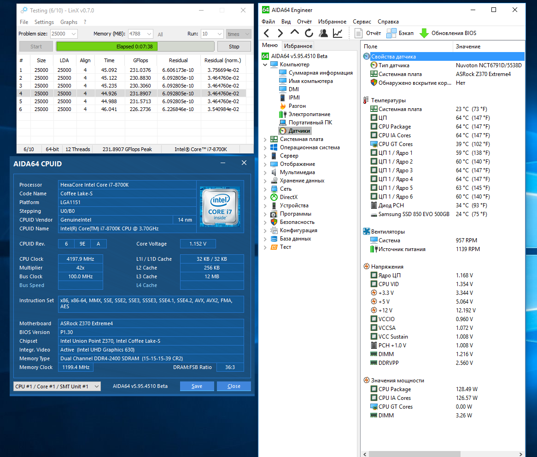Click the GFlops column header in LinX

(141, 60)
